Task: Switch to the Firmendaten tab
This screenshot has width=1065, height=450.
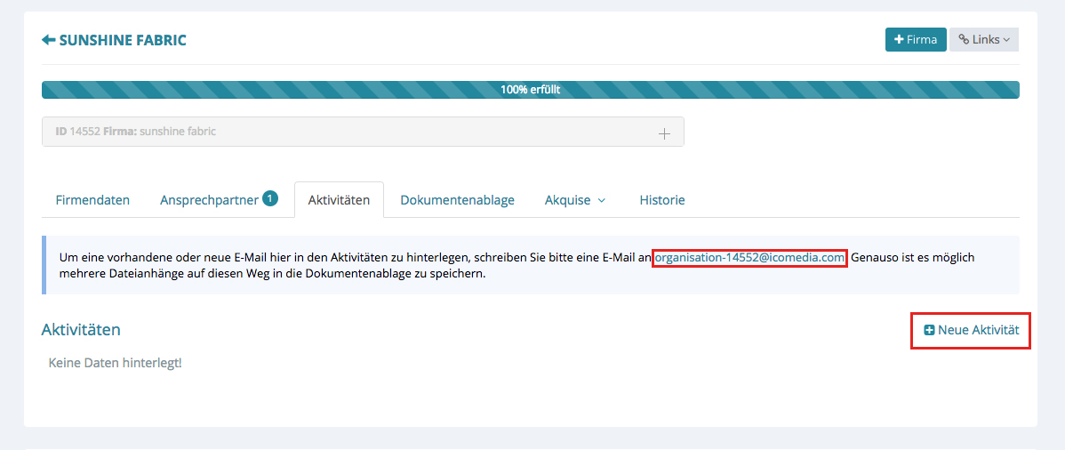Action: (92, 200)
